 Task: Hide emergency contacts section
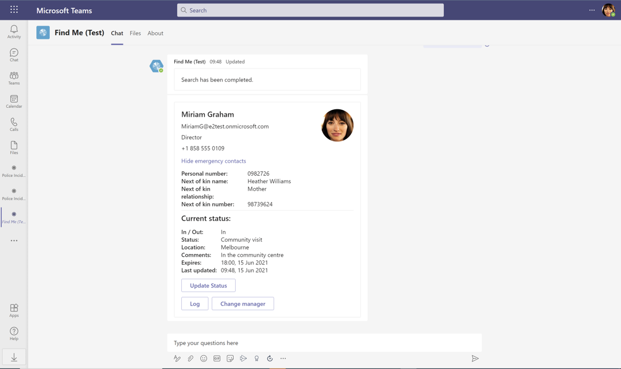(214, 161)
